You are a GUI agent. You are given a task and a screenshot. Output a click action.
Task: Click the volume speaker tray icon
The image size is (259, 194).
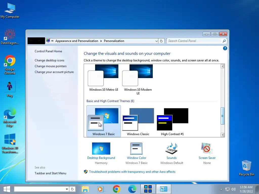233,189
